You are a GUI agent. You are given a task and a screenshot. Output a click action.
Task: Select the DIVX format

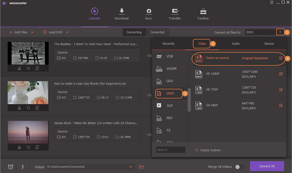coord(169,93)
